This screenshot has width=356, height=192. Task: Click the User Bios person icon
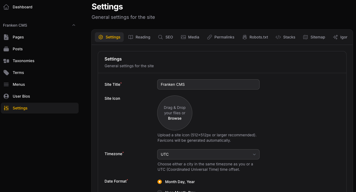coord(6,96)
